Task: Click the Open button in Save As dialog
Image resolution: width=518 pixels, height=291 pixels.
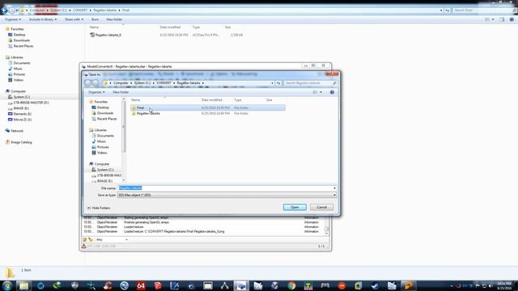Action: (x=295, y=207)
